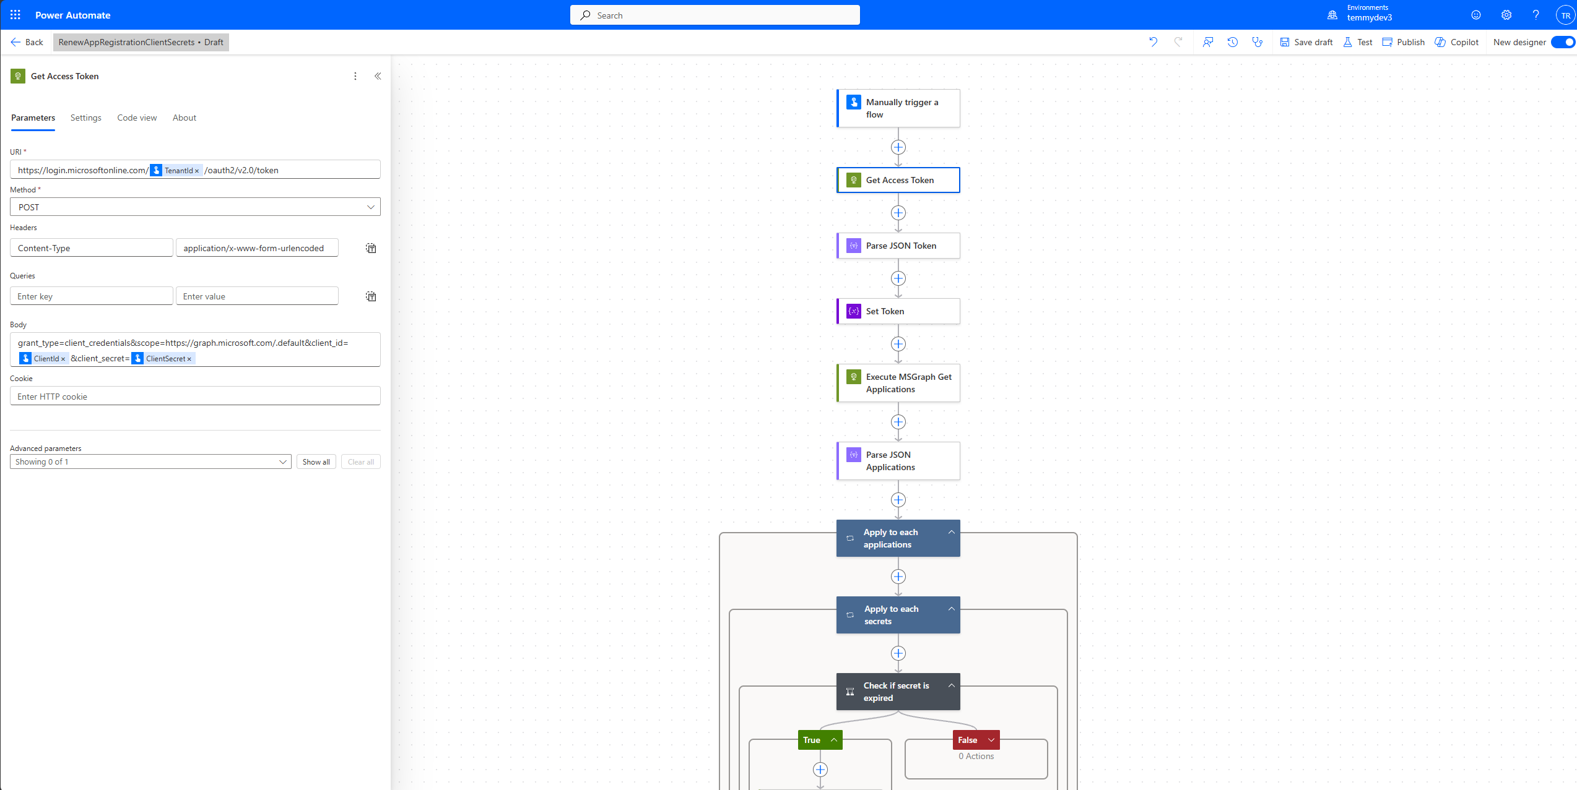The width and height of the screenshot is (1577, 790).
Task: Remove the TenantId token from URI
Action: point(197,171)
